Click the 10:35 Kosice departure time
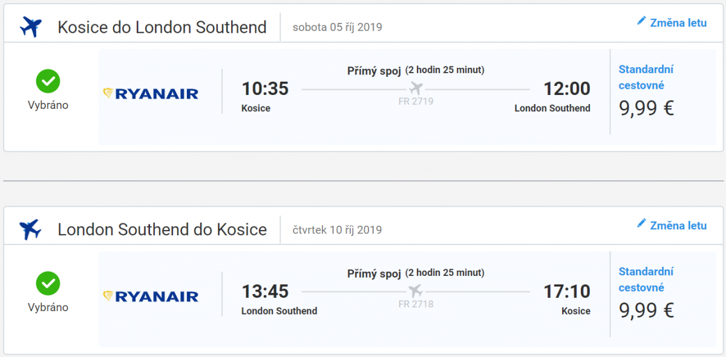 coord(265,89)
